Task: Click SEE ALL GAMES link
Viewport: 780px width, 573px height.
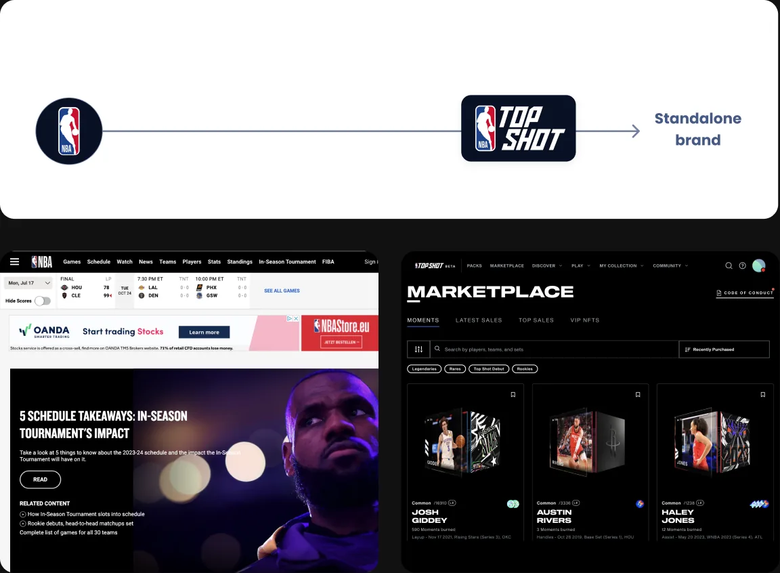Action: click(282, 291)
